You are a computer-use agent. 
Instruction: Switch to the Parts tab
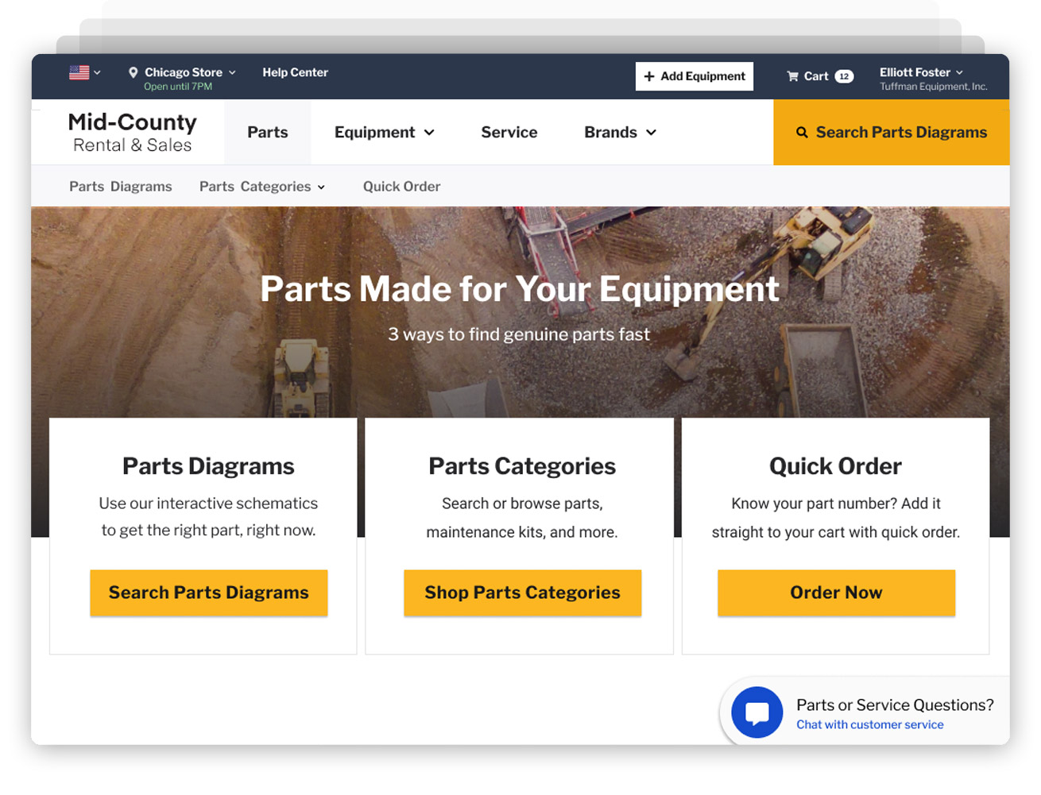point(268,133)
